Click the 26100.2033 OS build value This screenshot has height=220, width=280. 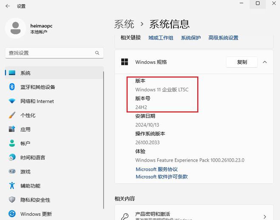point(147,142)
